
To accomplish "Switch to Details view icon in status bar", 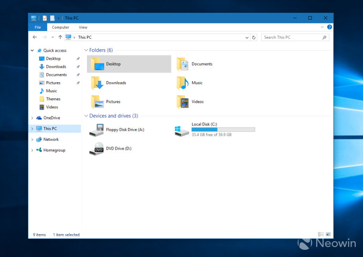I will (x=320, y=235).
